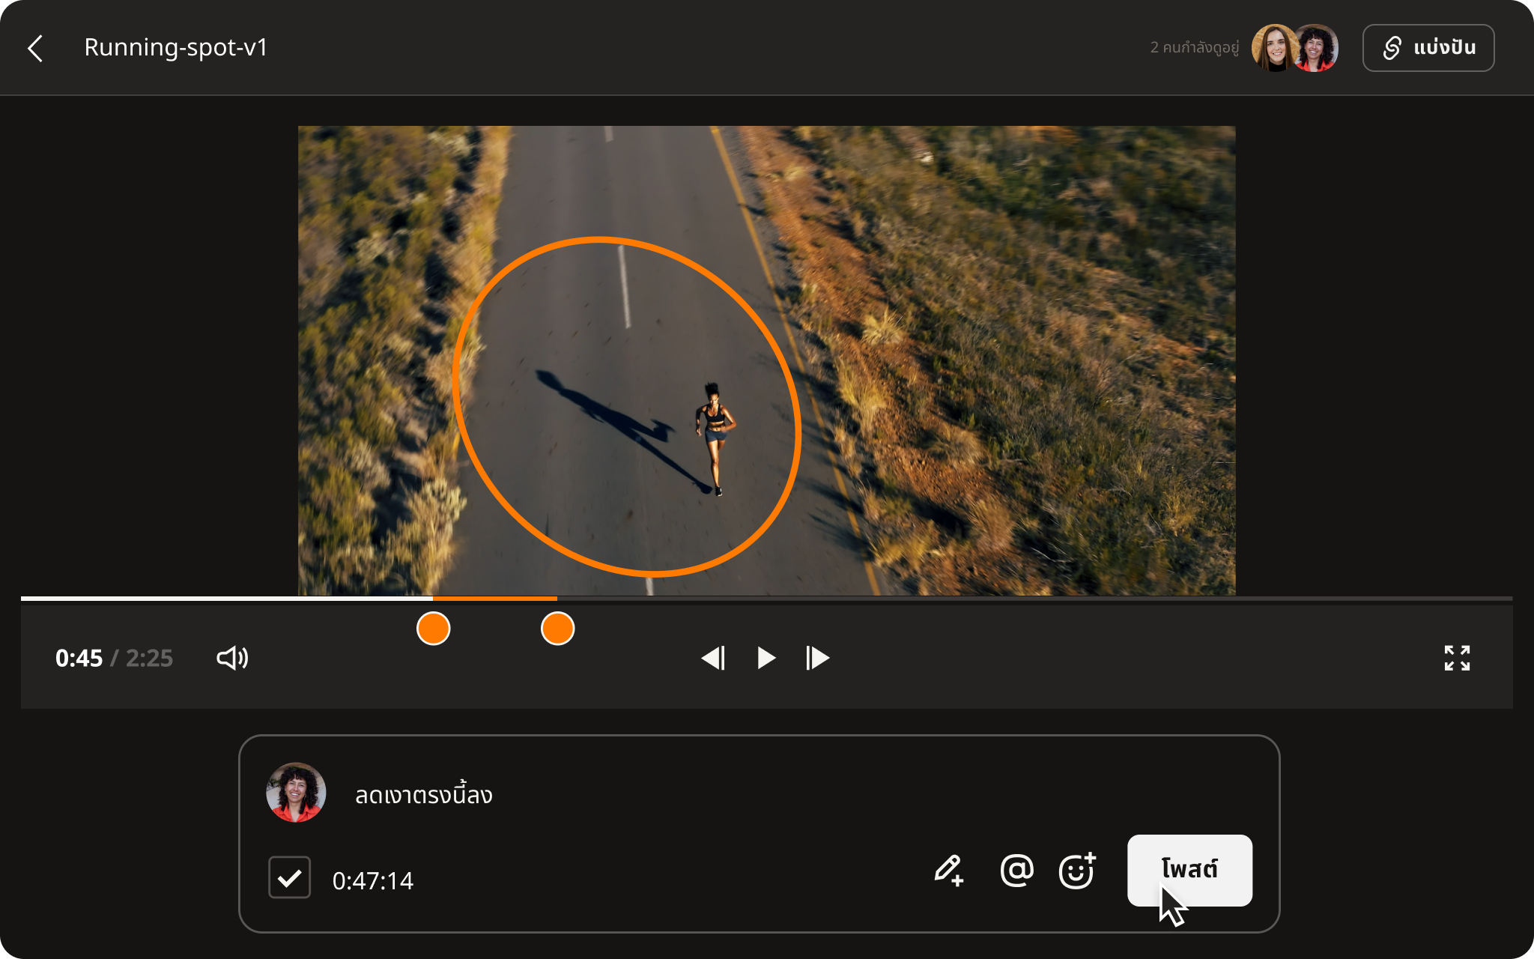Click the 0:45 current time display
This screenshot has width=1534, height=959.
click(x=79, y=658)
